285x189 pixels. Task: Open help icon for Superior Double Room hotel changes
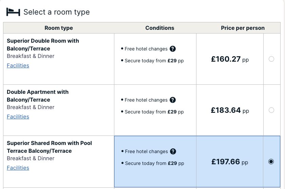tap(173, 49)
